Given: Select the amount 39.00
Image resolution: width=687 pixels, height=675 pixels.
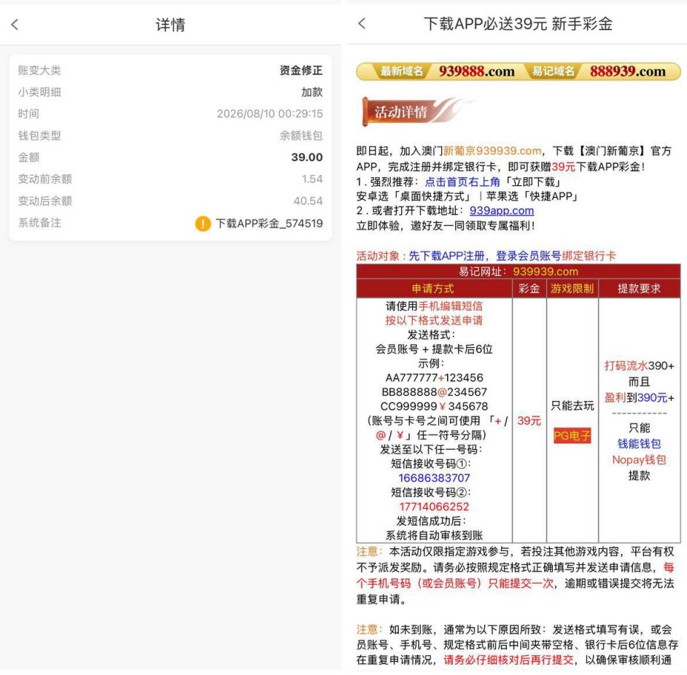Looking at the screenshot, I should (x=307, y=157).
